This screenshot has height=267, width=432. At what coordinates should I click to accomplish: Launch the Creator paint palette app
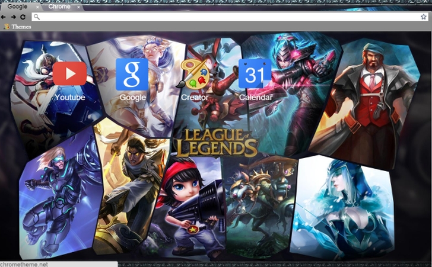[x=193, y=73]
